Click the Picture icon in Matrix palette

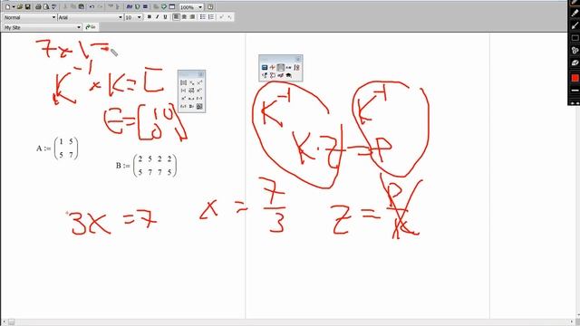point(199,106)
